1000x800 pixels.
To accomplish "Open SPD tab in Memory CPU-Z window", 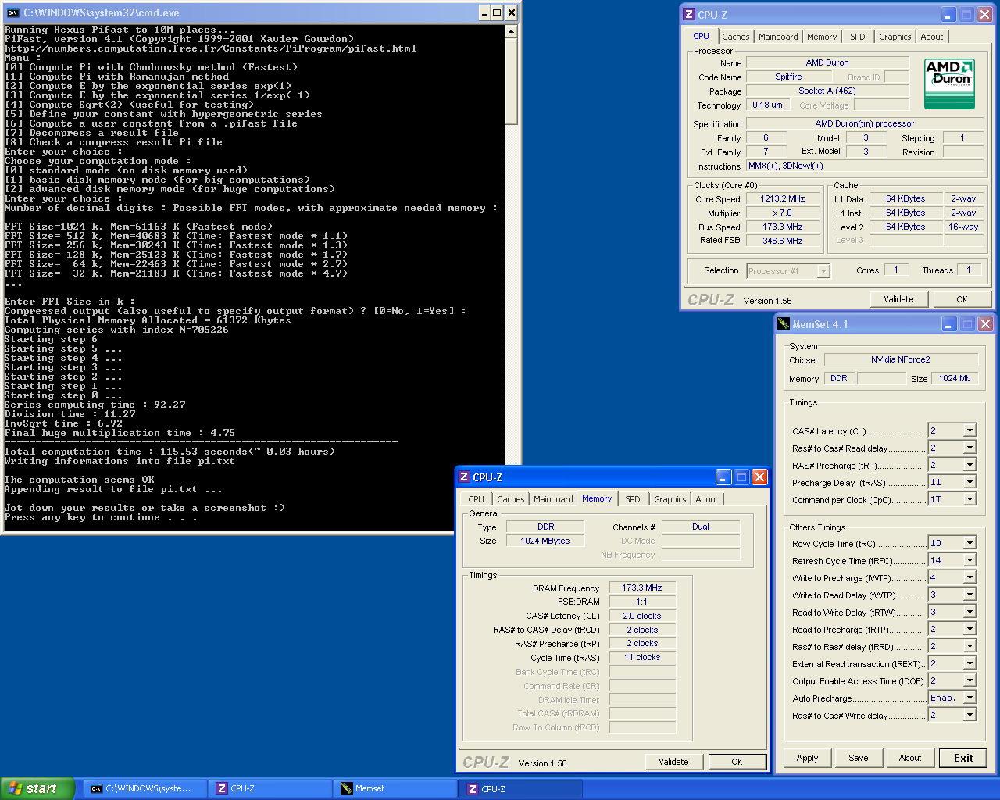I will [x=633, y=499].
